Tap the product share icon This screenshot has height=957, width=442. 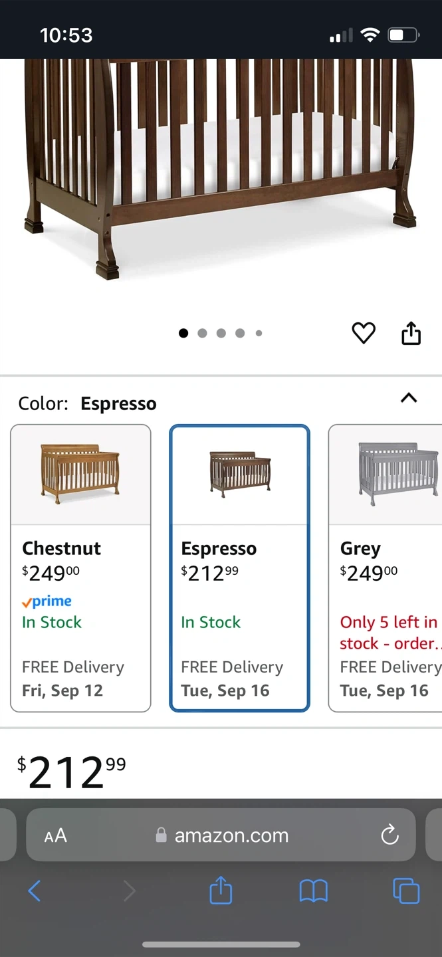tap(411, 333)
